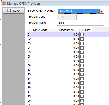Screen dimensions: 109x105
Task: Select OPEA Code cell 01
Action: (40, 35)
